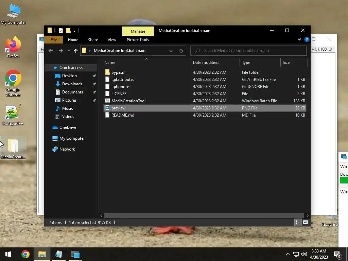Click the New folder quick access toolbar icon
Image resolution: width=348 pixels, height=261 pixels.
tap(68, 30)
